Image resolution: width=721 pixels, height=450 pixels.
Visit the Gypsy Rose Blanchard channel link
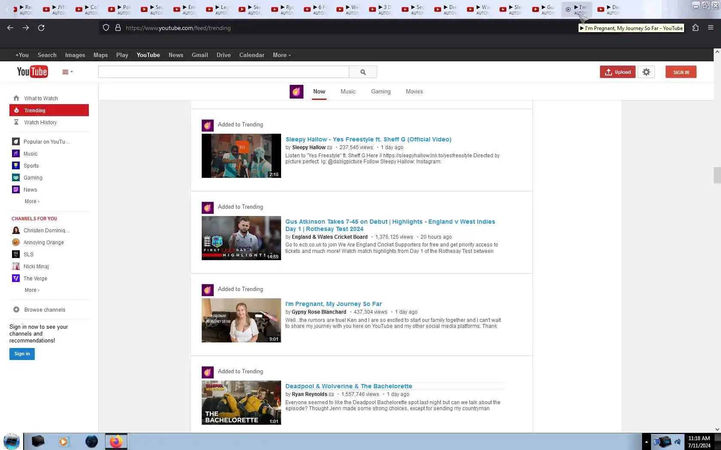click(319, 312)
